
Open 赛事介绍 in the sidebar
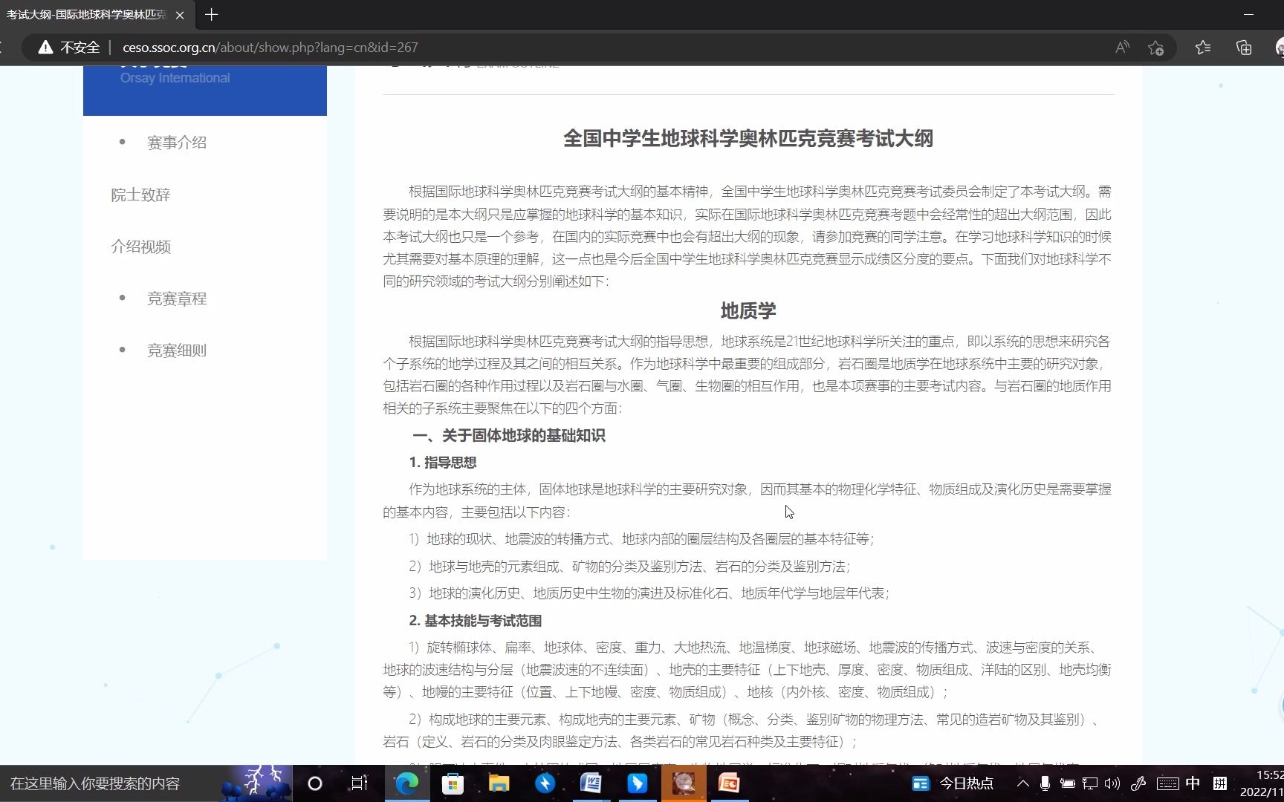pyautogui.click(x=177, y=143)
